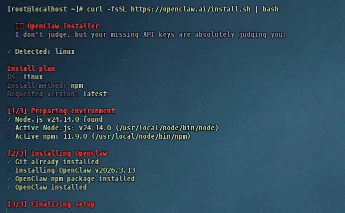Image resolution: width=345 pixels, height=213 pixels.
Task: Click the https://openclaw.ai/install.sh URL
Action: tap(191, 9)
